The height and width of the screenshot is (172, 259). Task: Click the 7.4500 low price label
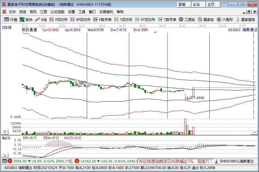199,98
